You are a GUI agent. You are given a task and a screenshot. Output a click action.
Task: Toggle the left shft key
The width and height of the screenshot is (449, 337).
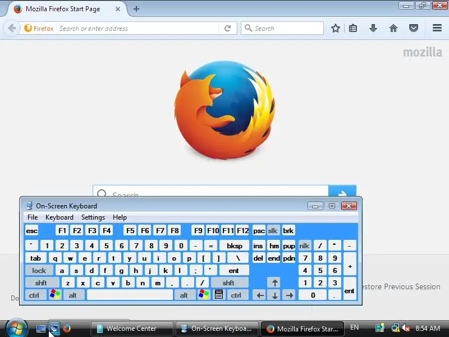pyautogui.click(x=41, y=283)
